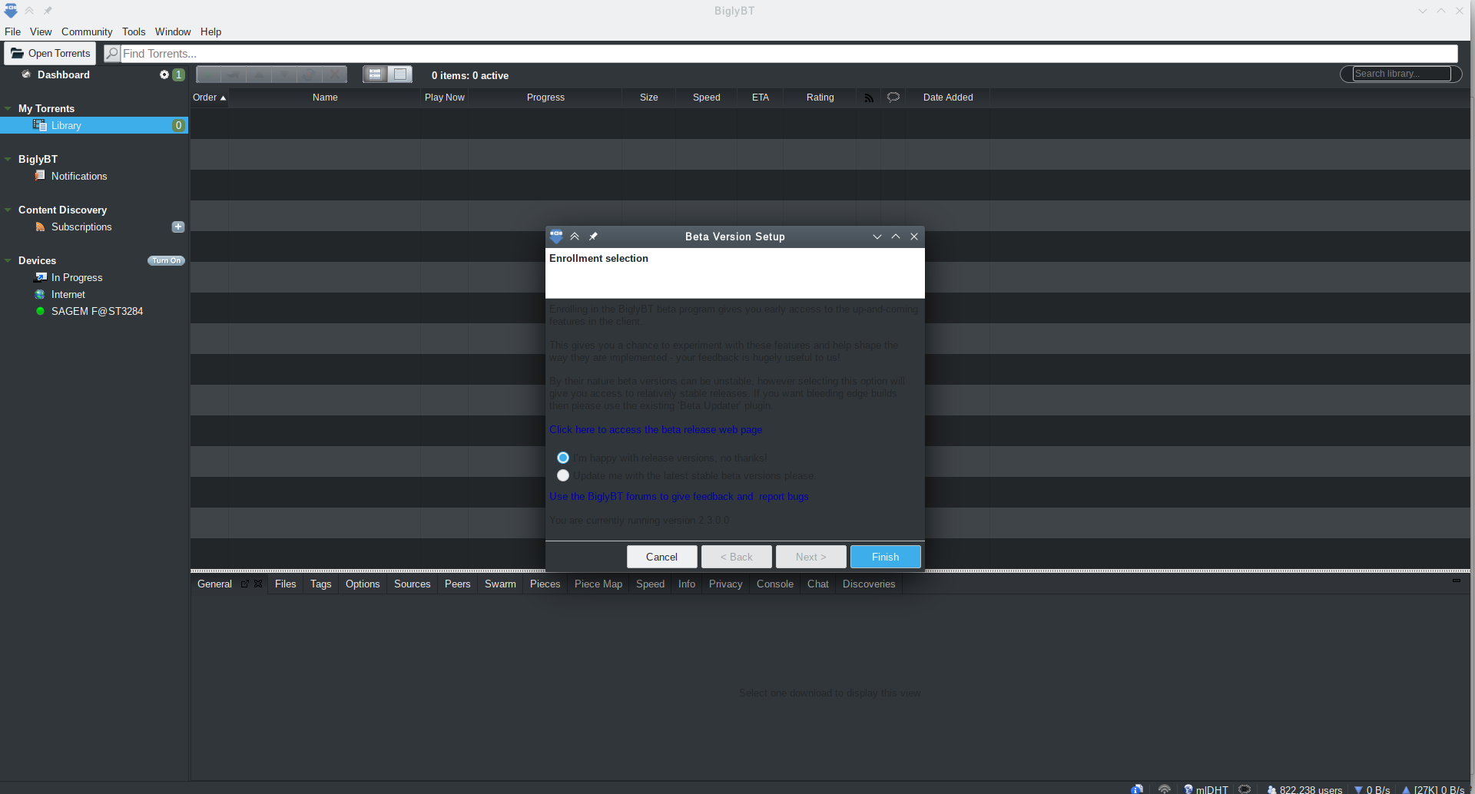Open torrents using the Open Torrents icon
Viewport: 1475px width, 794px height.
click(18, 53)
